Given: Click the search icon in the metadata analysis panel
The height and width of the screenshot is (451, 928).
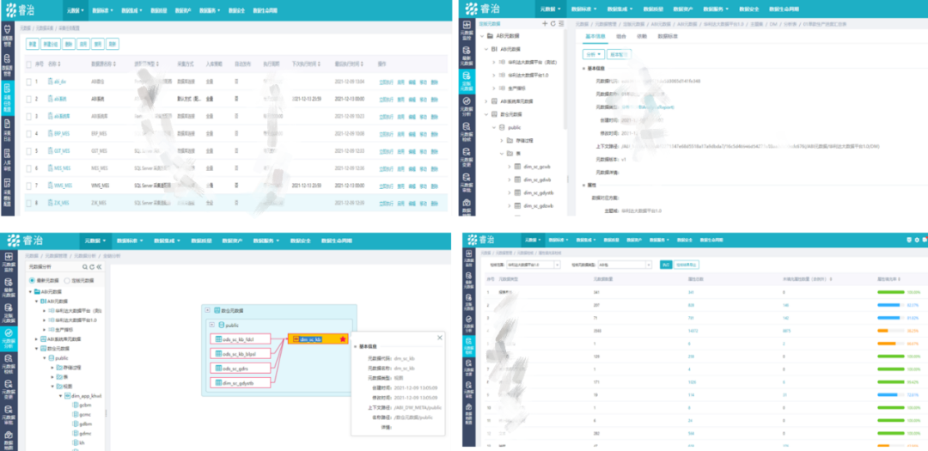Looking at the screenshot, I should pyautogui.click(x=83, y=268).
